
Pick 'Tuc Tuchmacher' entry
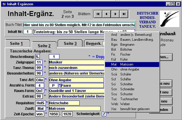click(132, 99)
